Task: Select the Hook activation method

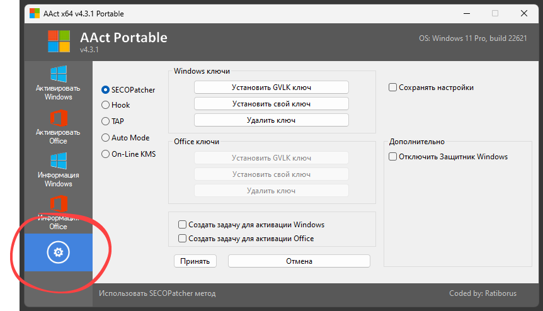Action: pyautogui.click(x=106, y=106)
